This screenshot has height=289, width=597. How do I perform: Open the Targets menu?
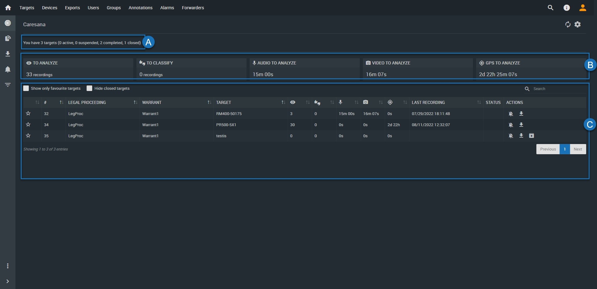27,8
